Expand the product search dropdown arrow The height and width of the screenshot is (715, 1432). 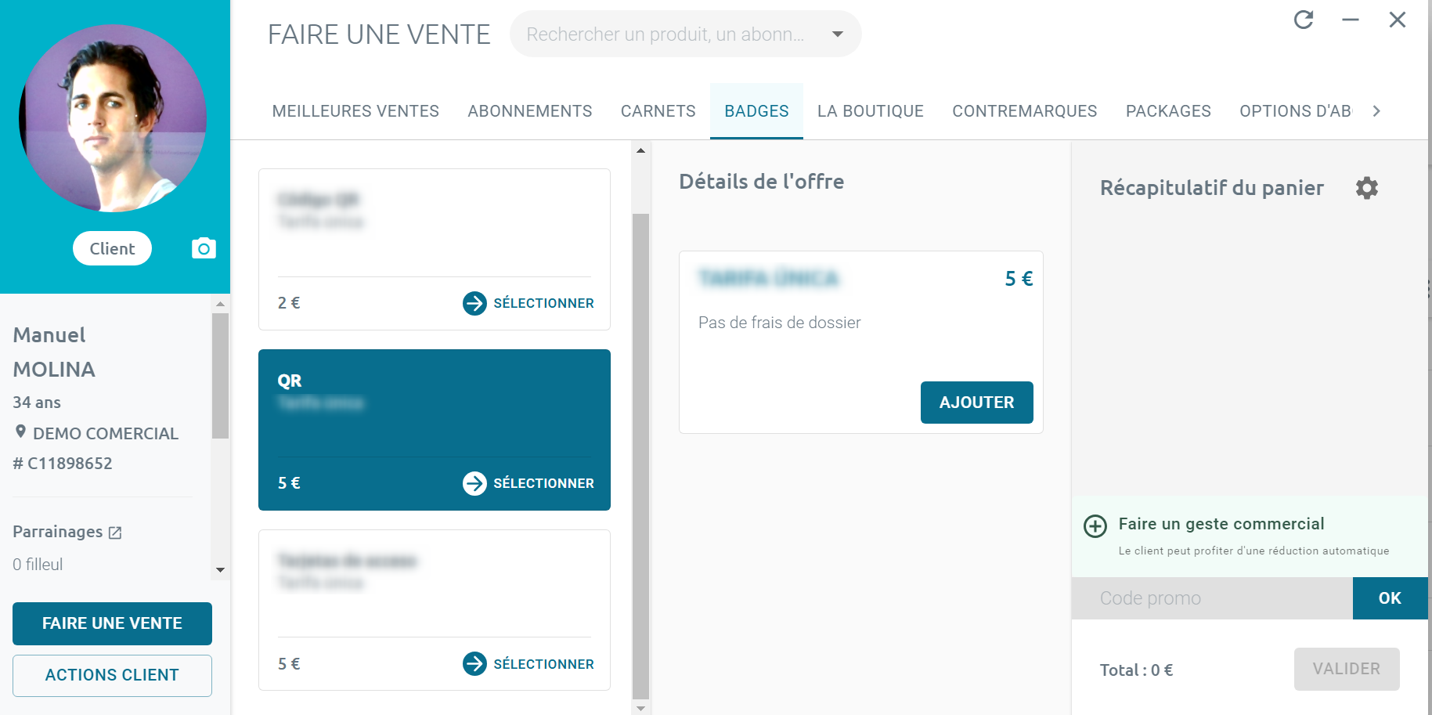tap(837, 34)
